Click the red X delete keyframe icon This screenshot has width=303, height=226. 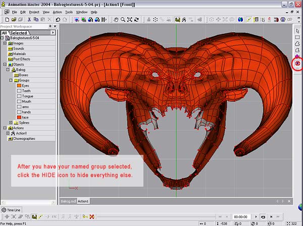(x=92, y=216)
